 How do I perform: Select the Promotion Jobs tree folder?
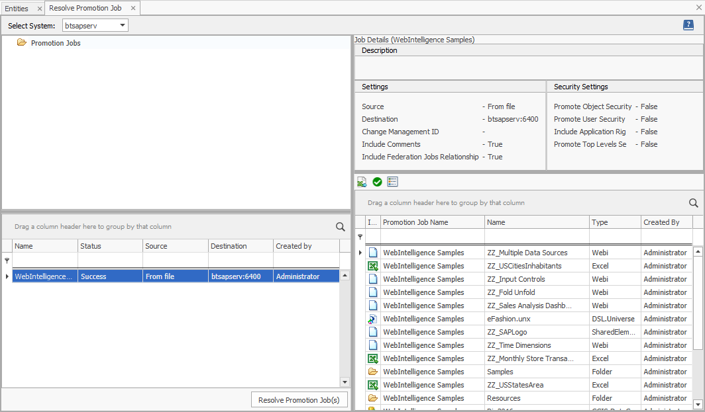tap(56, 43)
